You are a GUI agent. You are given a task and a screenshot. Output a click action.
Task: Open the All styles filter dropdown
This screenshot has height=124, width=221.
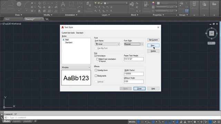(76, 68)
